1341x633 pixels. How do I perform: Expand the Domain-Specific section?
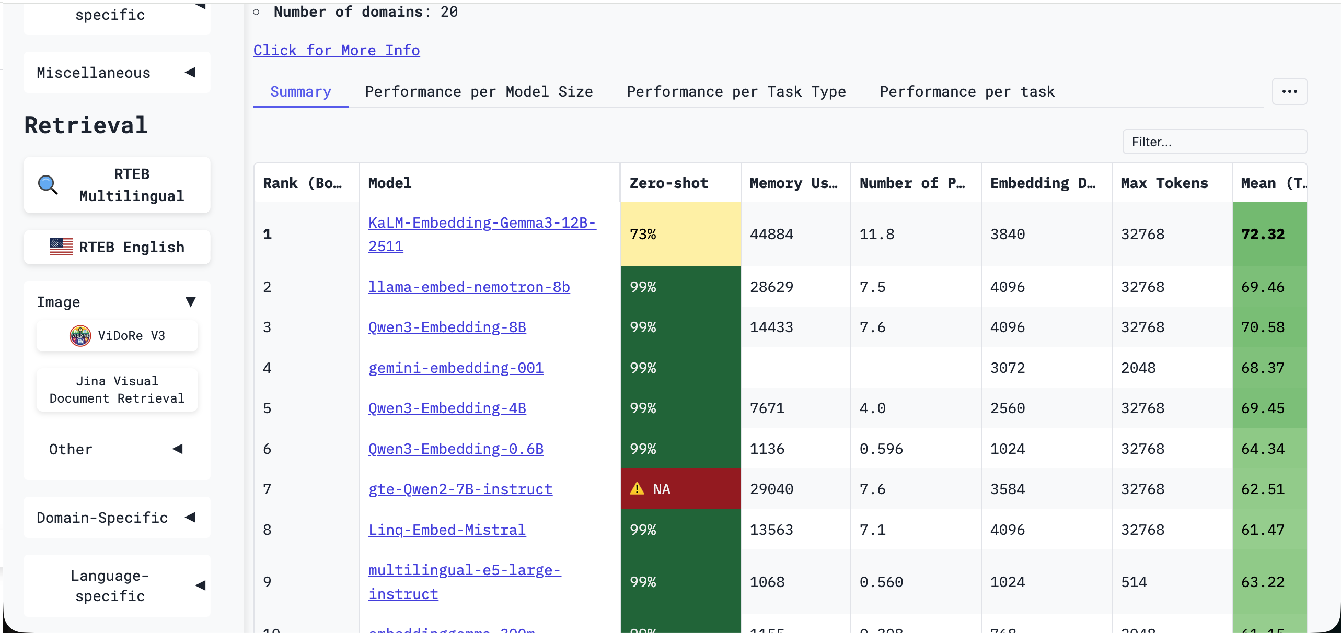click(190, 518)
